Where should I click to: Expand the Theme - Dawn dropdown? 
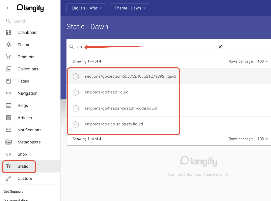129,8
